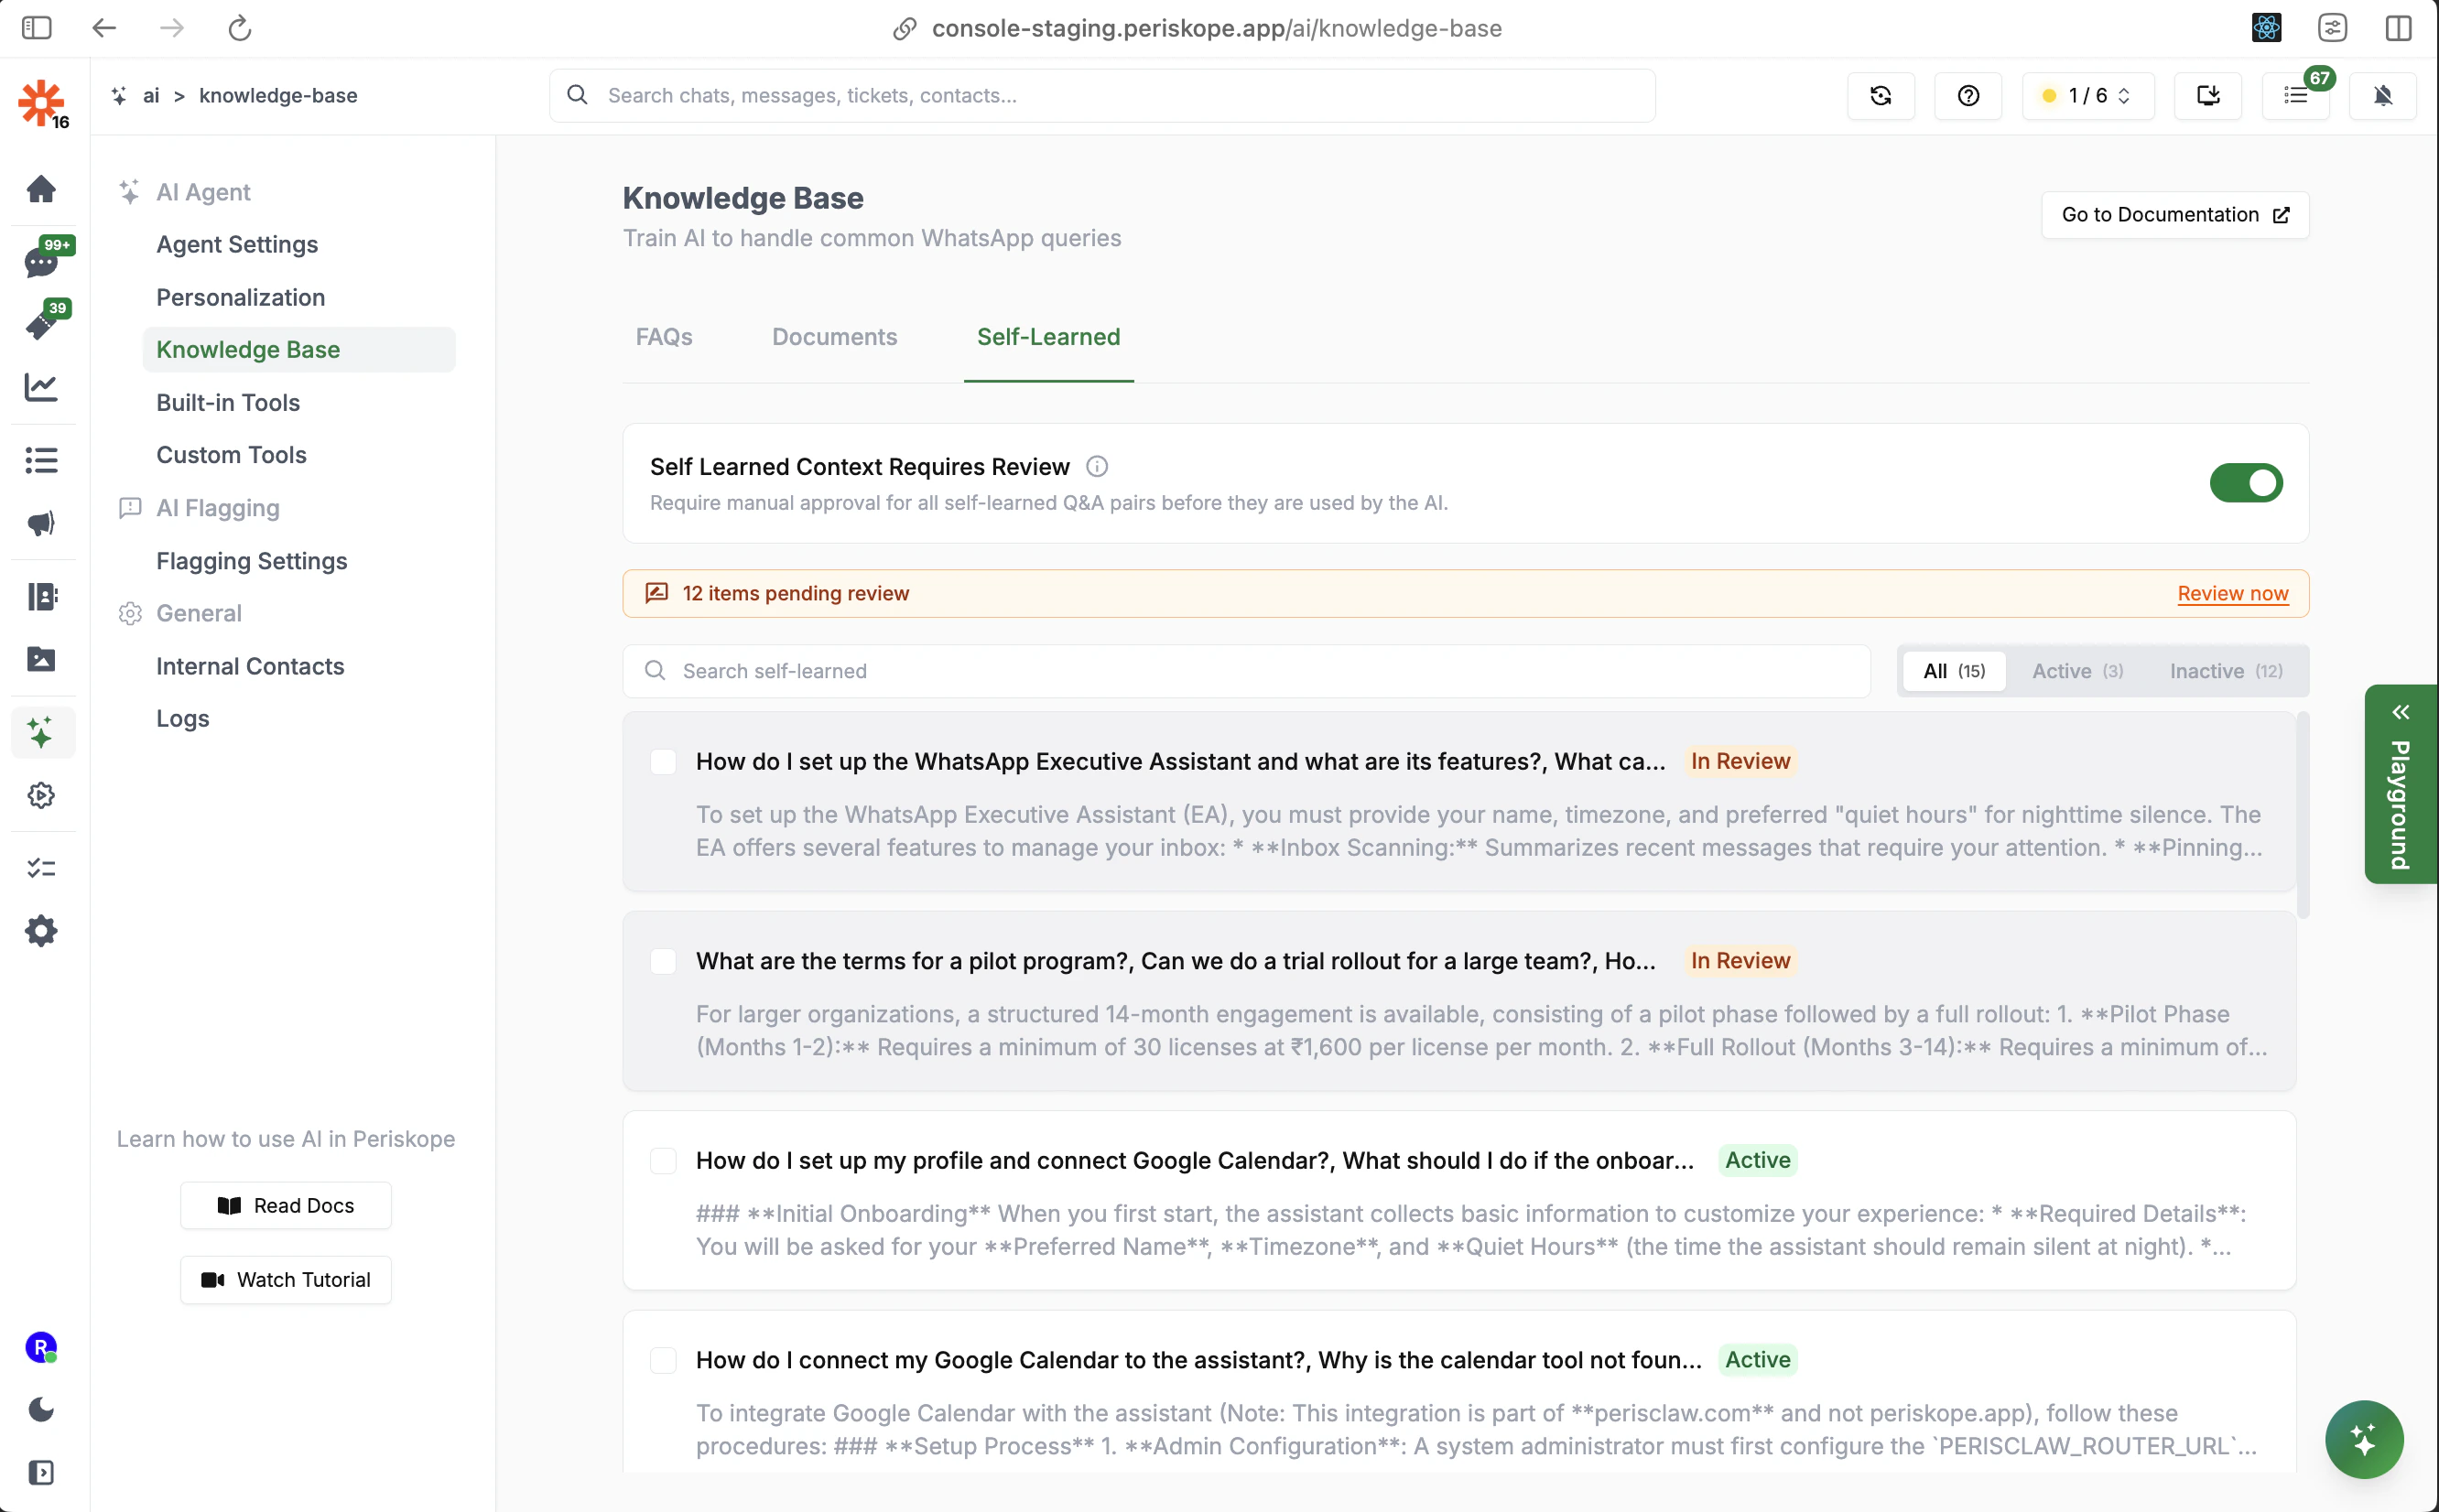Viewport: 2439px width, 1512px height.
Task: Filter list by Inactive (12) tab
Action: pos(2225,671)
